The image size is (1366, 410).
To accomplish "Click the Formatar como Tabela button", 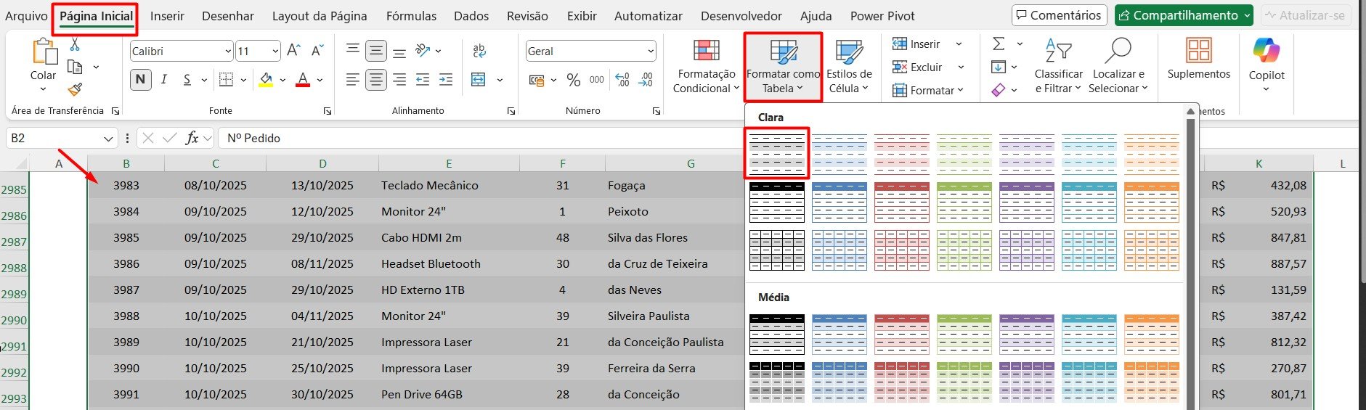I will pyautogui.click(x=783, y=67).
